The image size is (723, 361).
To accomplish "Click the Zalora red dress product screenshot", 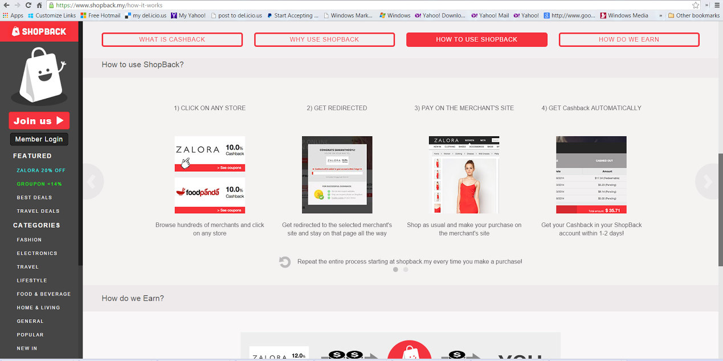I will click(464, 175).
